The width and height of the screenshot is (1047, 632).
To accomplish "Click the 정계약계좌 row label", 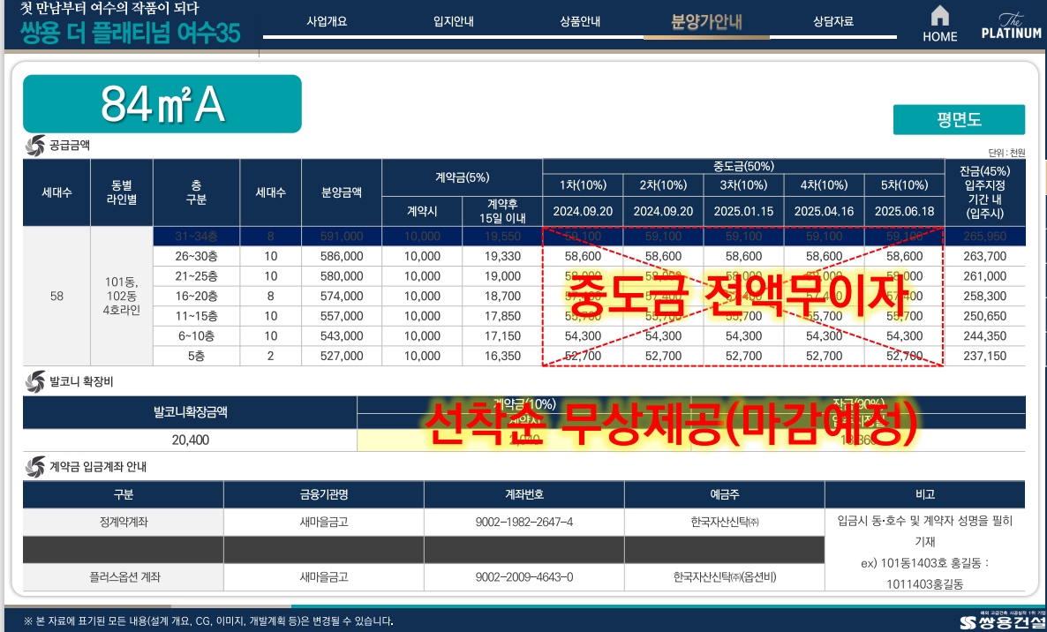I will tap(124, 523).
